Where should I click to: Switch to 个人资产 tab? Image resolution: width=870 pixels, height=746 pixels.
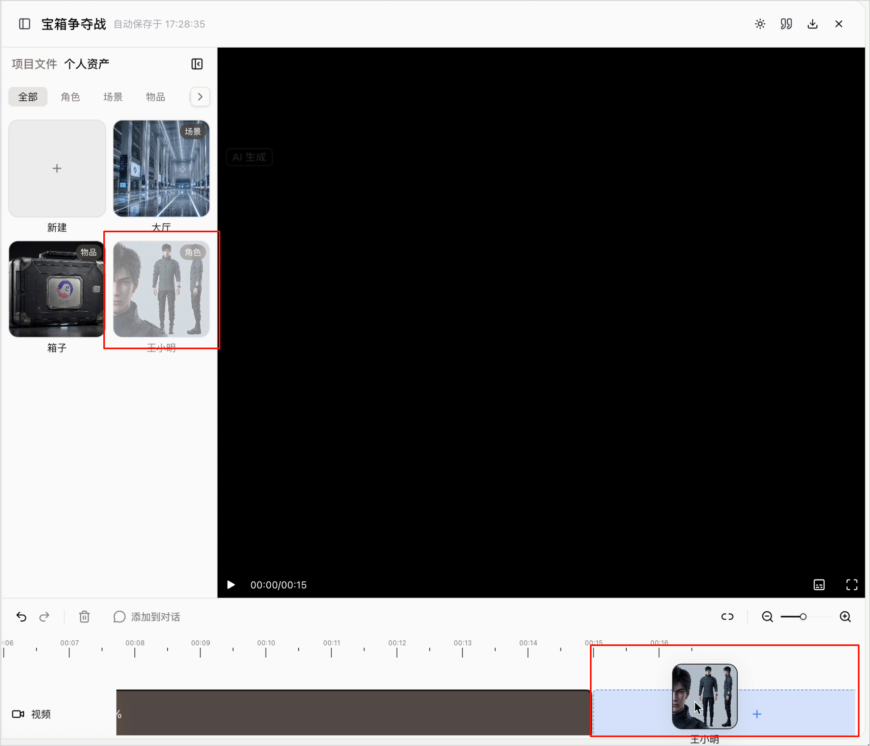tap(86, 64)
